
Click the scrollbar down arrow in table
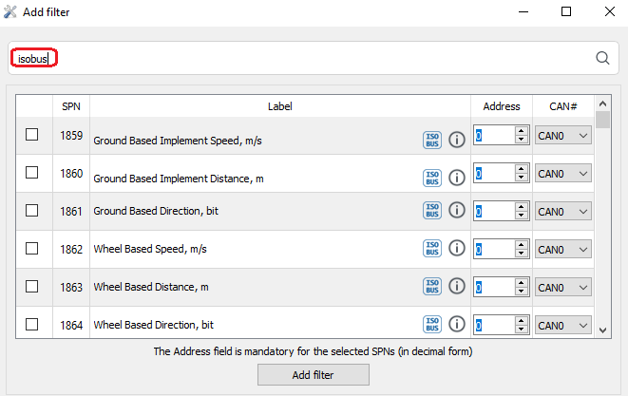coord(602,329)
